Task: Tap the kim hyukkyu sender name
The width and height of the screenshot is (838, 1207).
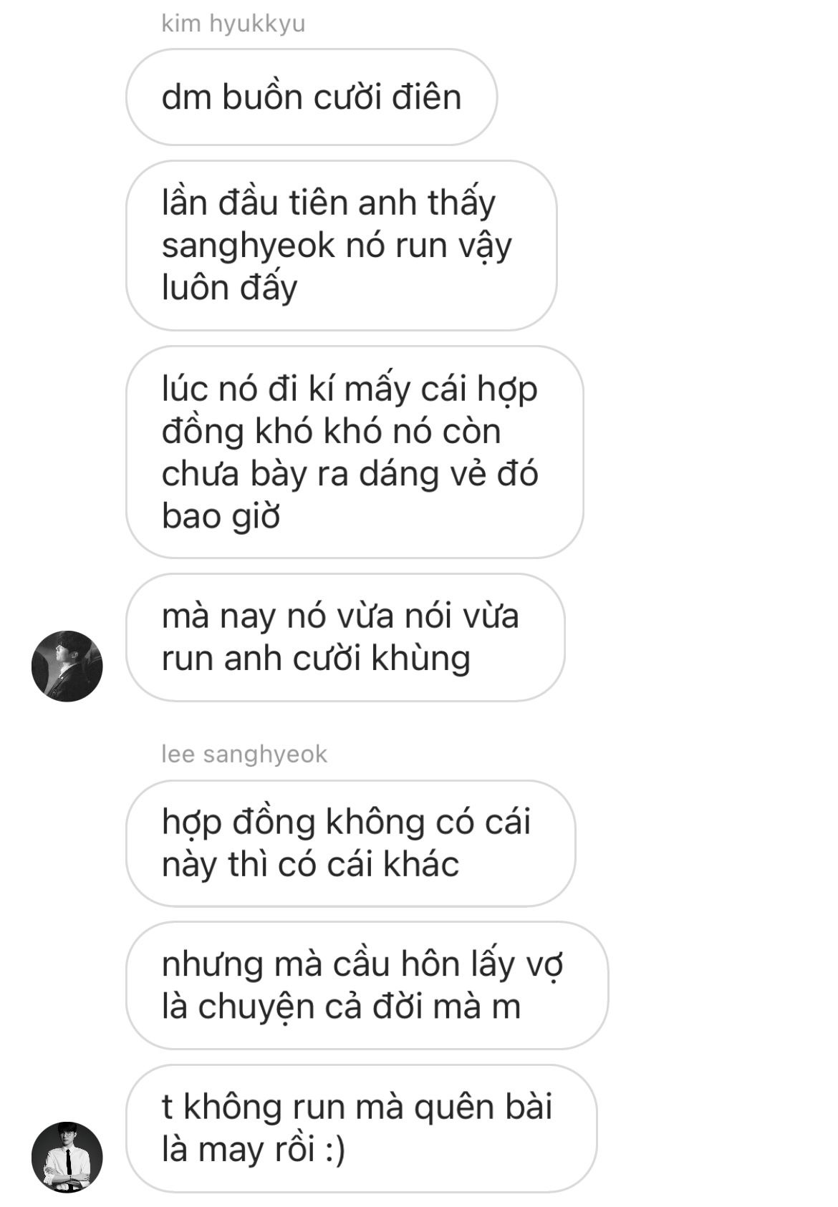Action: tap(233, 24)
